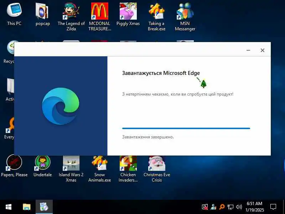This screenshot has height=214, width=285.
Task: Select the Everything search desktop shortcut
Action: (x=9, y=128)
